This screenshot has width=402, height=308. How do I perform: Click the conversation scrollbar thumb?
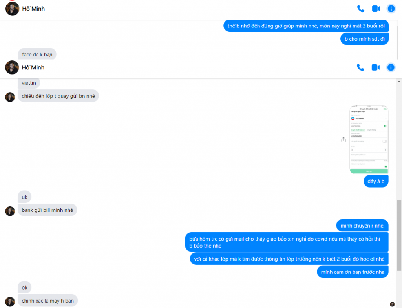pos(399,235)
